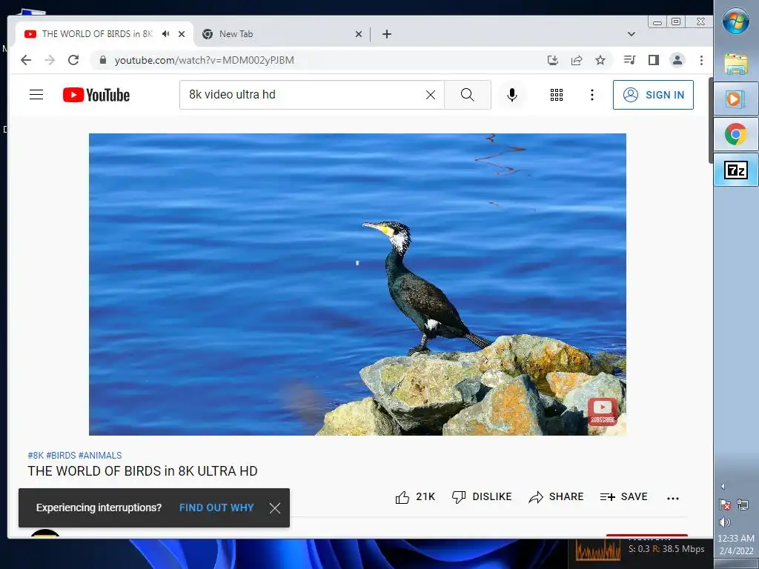Click the Chrome taskbar icon
This screenshot has height=569, width=759.
click(736, 134)
